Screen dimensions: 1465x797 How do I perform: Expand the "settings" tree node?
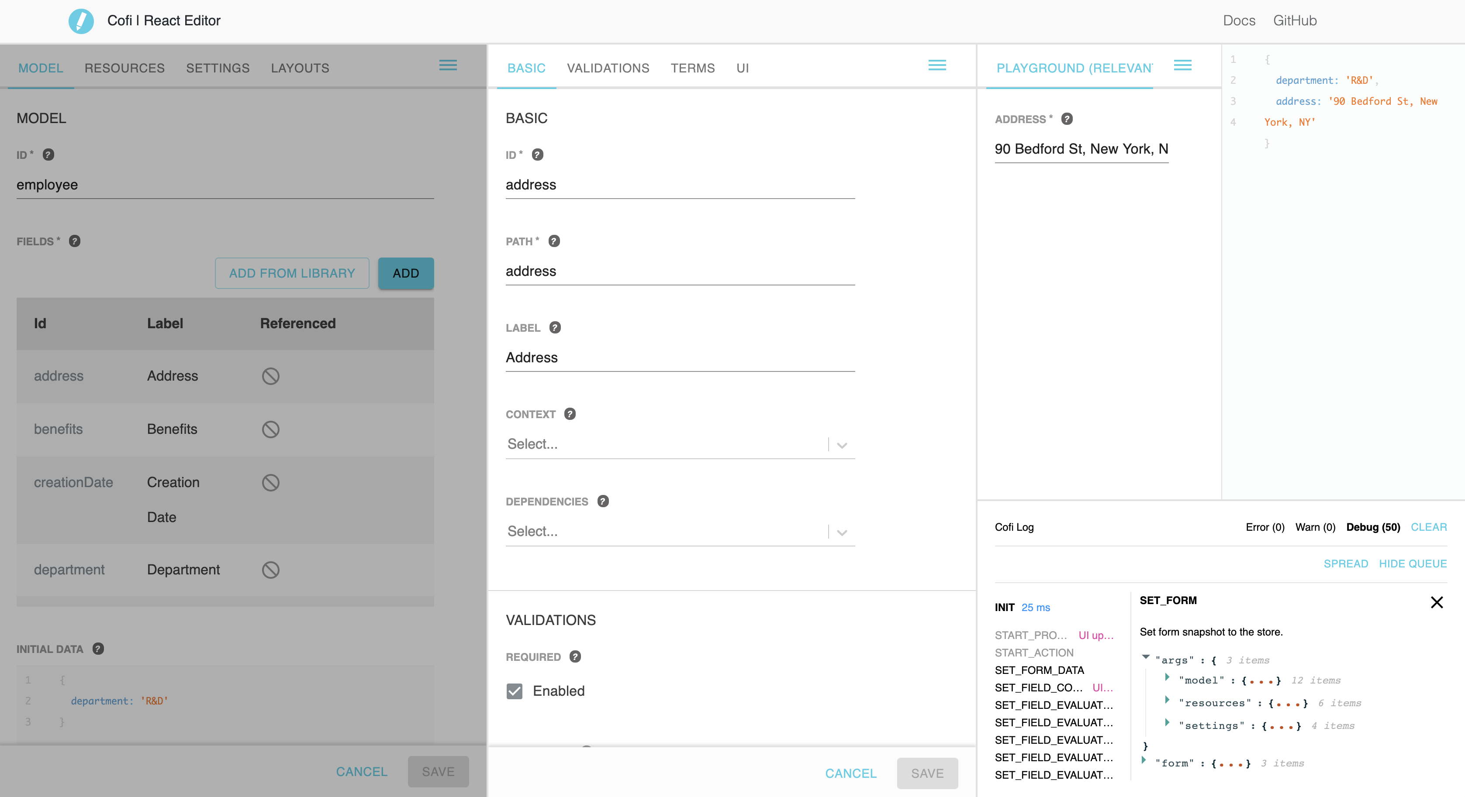click(1167, 723)
